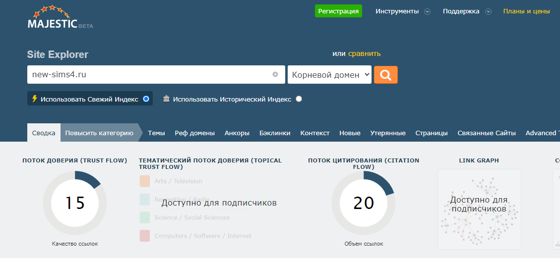Click the Arts / Television topic text
This screenshot has height=261, width=560.
pyautogui.click(x=178, y=181)
